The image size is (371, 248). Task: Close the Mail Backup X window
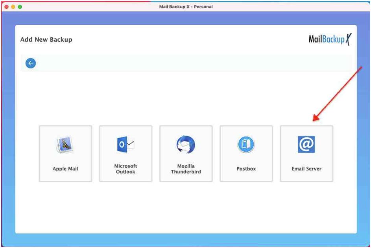7,7
